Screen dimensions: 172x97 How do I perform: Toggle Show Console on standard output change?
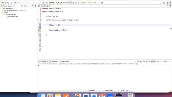152,61
